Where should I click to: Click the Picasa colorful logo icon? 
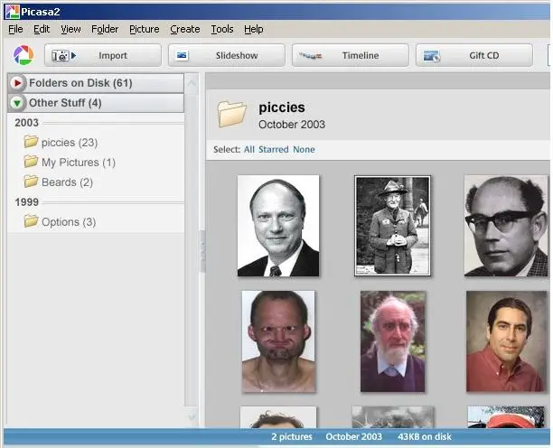point(23,55)
